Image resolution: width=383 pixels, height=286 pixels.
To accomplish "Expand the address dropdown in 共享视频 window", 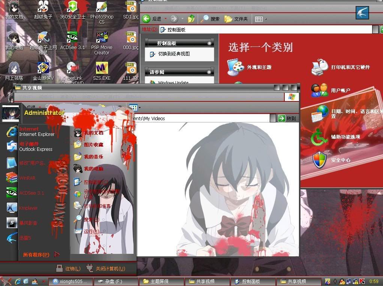I will [x=273, y=118].
